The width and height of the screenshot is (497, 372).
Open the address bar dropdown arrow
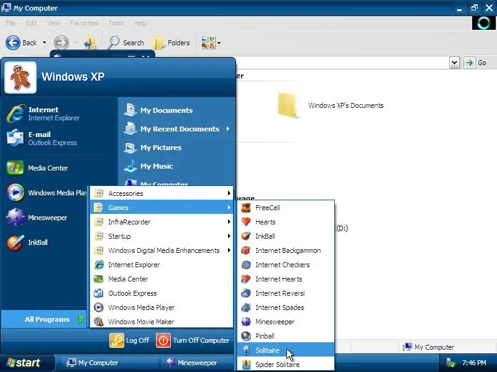point(454,63)
